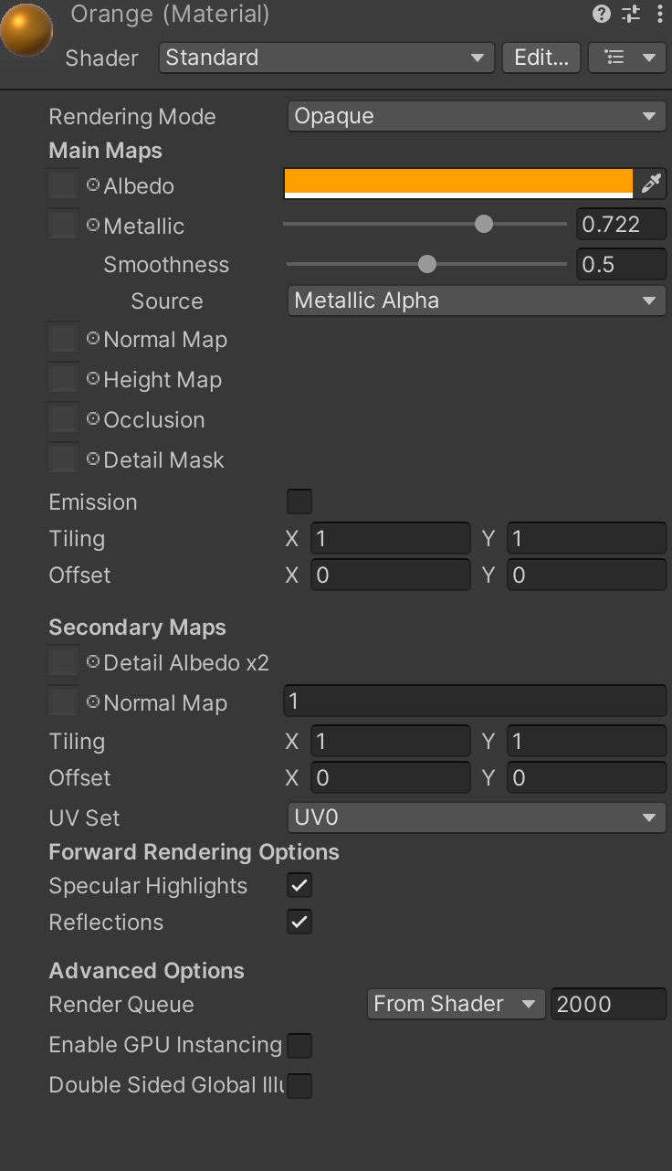Disable the Specular Highlights checkbox
Image resolution: width=672 pixels, height=1171 pixels.
(x=299, y=885)
